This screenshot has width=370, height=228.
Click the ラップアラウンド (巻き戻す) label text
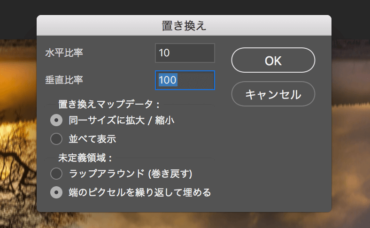(131, 174)
